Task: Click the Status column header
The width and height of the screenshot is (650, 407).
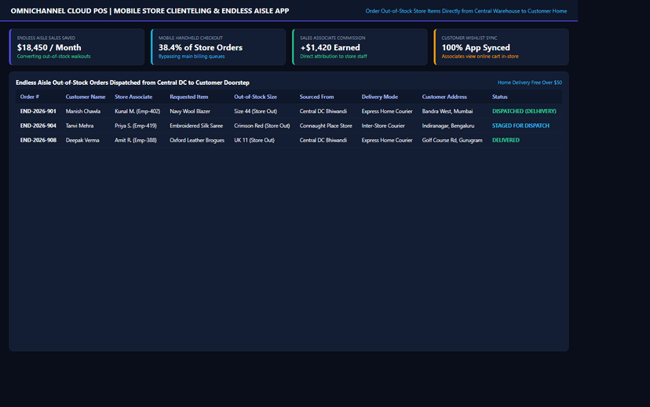Action: (499, 97)
